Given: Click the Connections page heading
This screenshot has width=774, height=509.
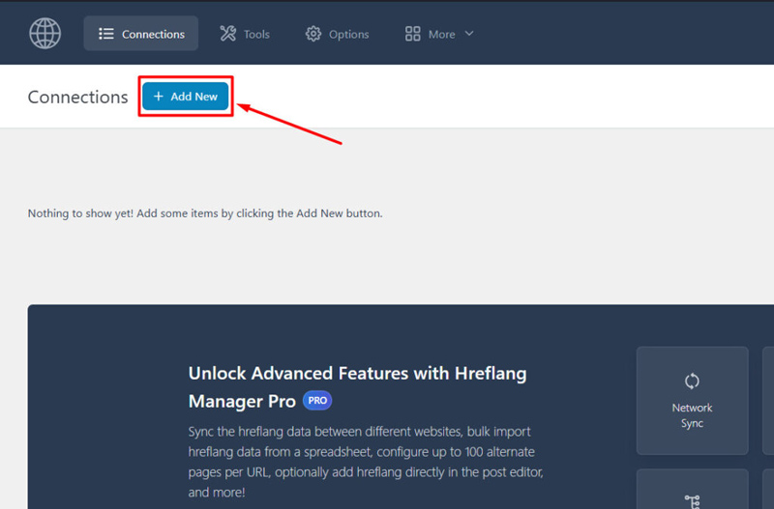Looking at the screenshot, I should coord(77,98).
